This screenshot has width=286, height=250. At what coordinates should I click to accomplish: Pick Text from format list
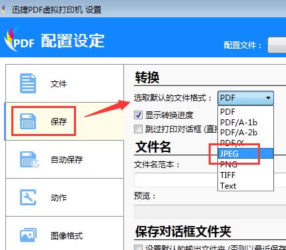point(245,185)
